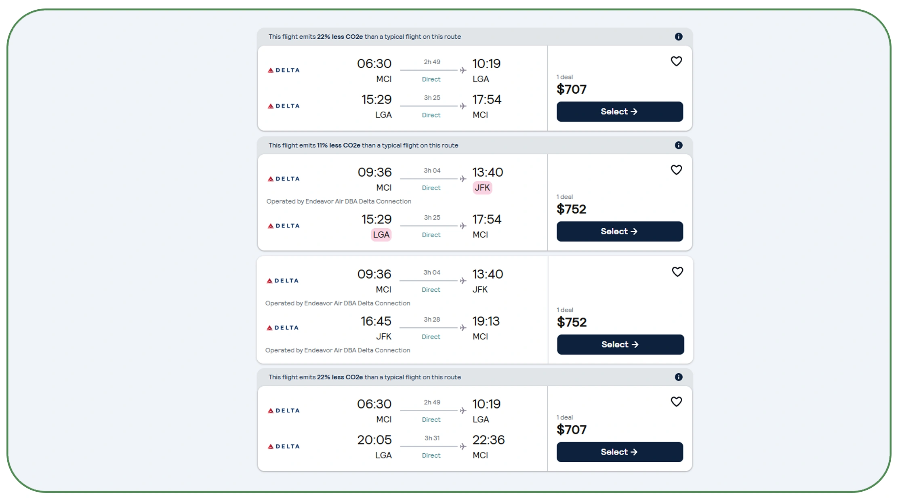This screenshot has width=898, height=501.
Task: Select the $752 flight arriving at JFK
Action: [x=619, y=231]
